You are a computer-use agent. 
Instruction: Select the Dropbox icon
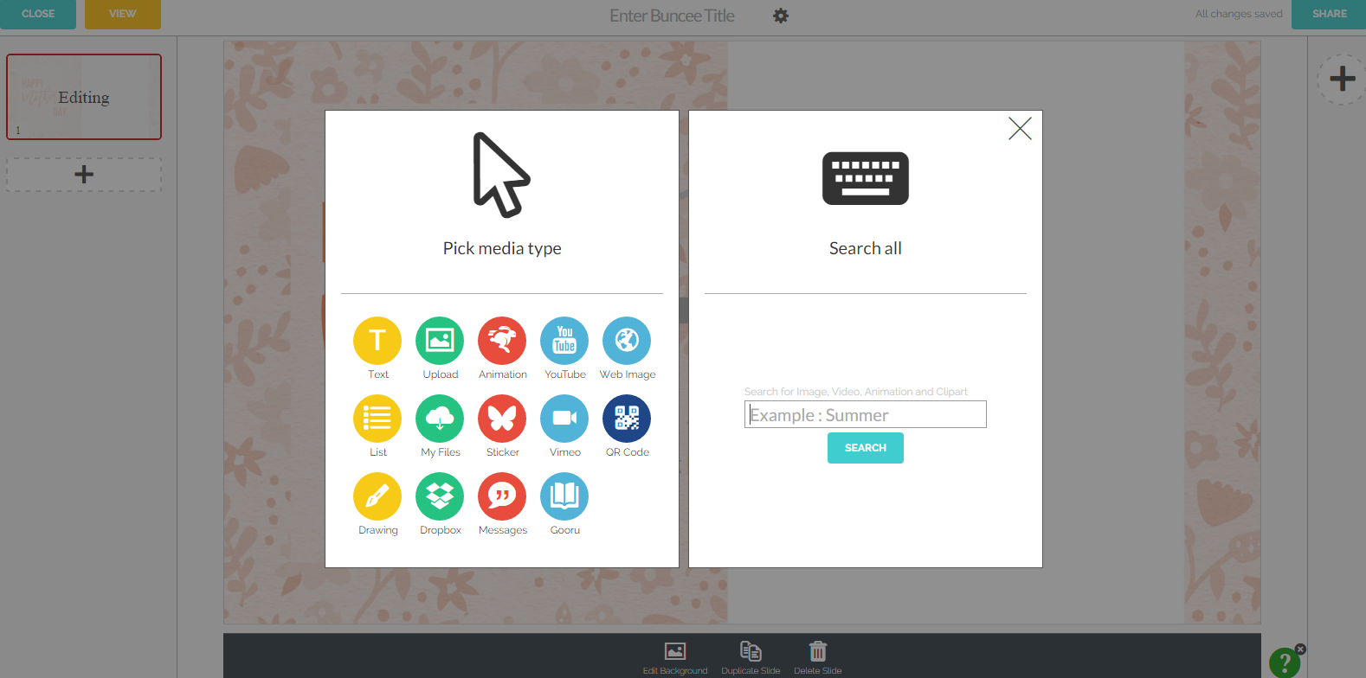point(440,496)
